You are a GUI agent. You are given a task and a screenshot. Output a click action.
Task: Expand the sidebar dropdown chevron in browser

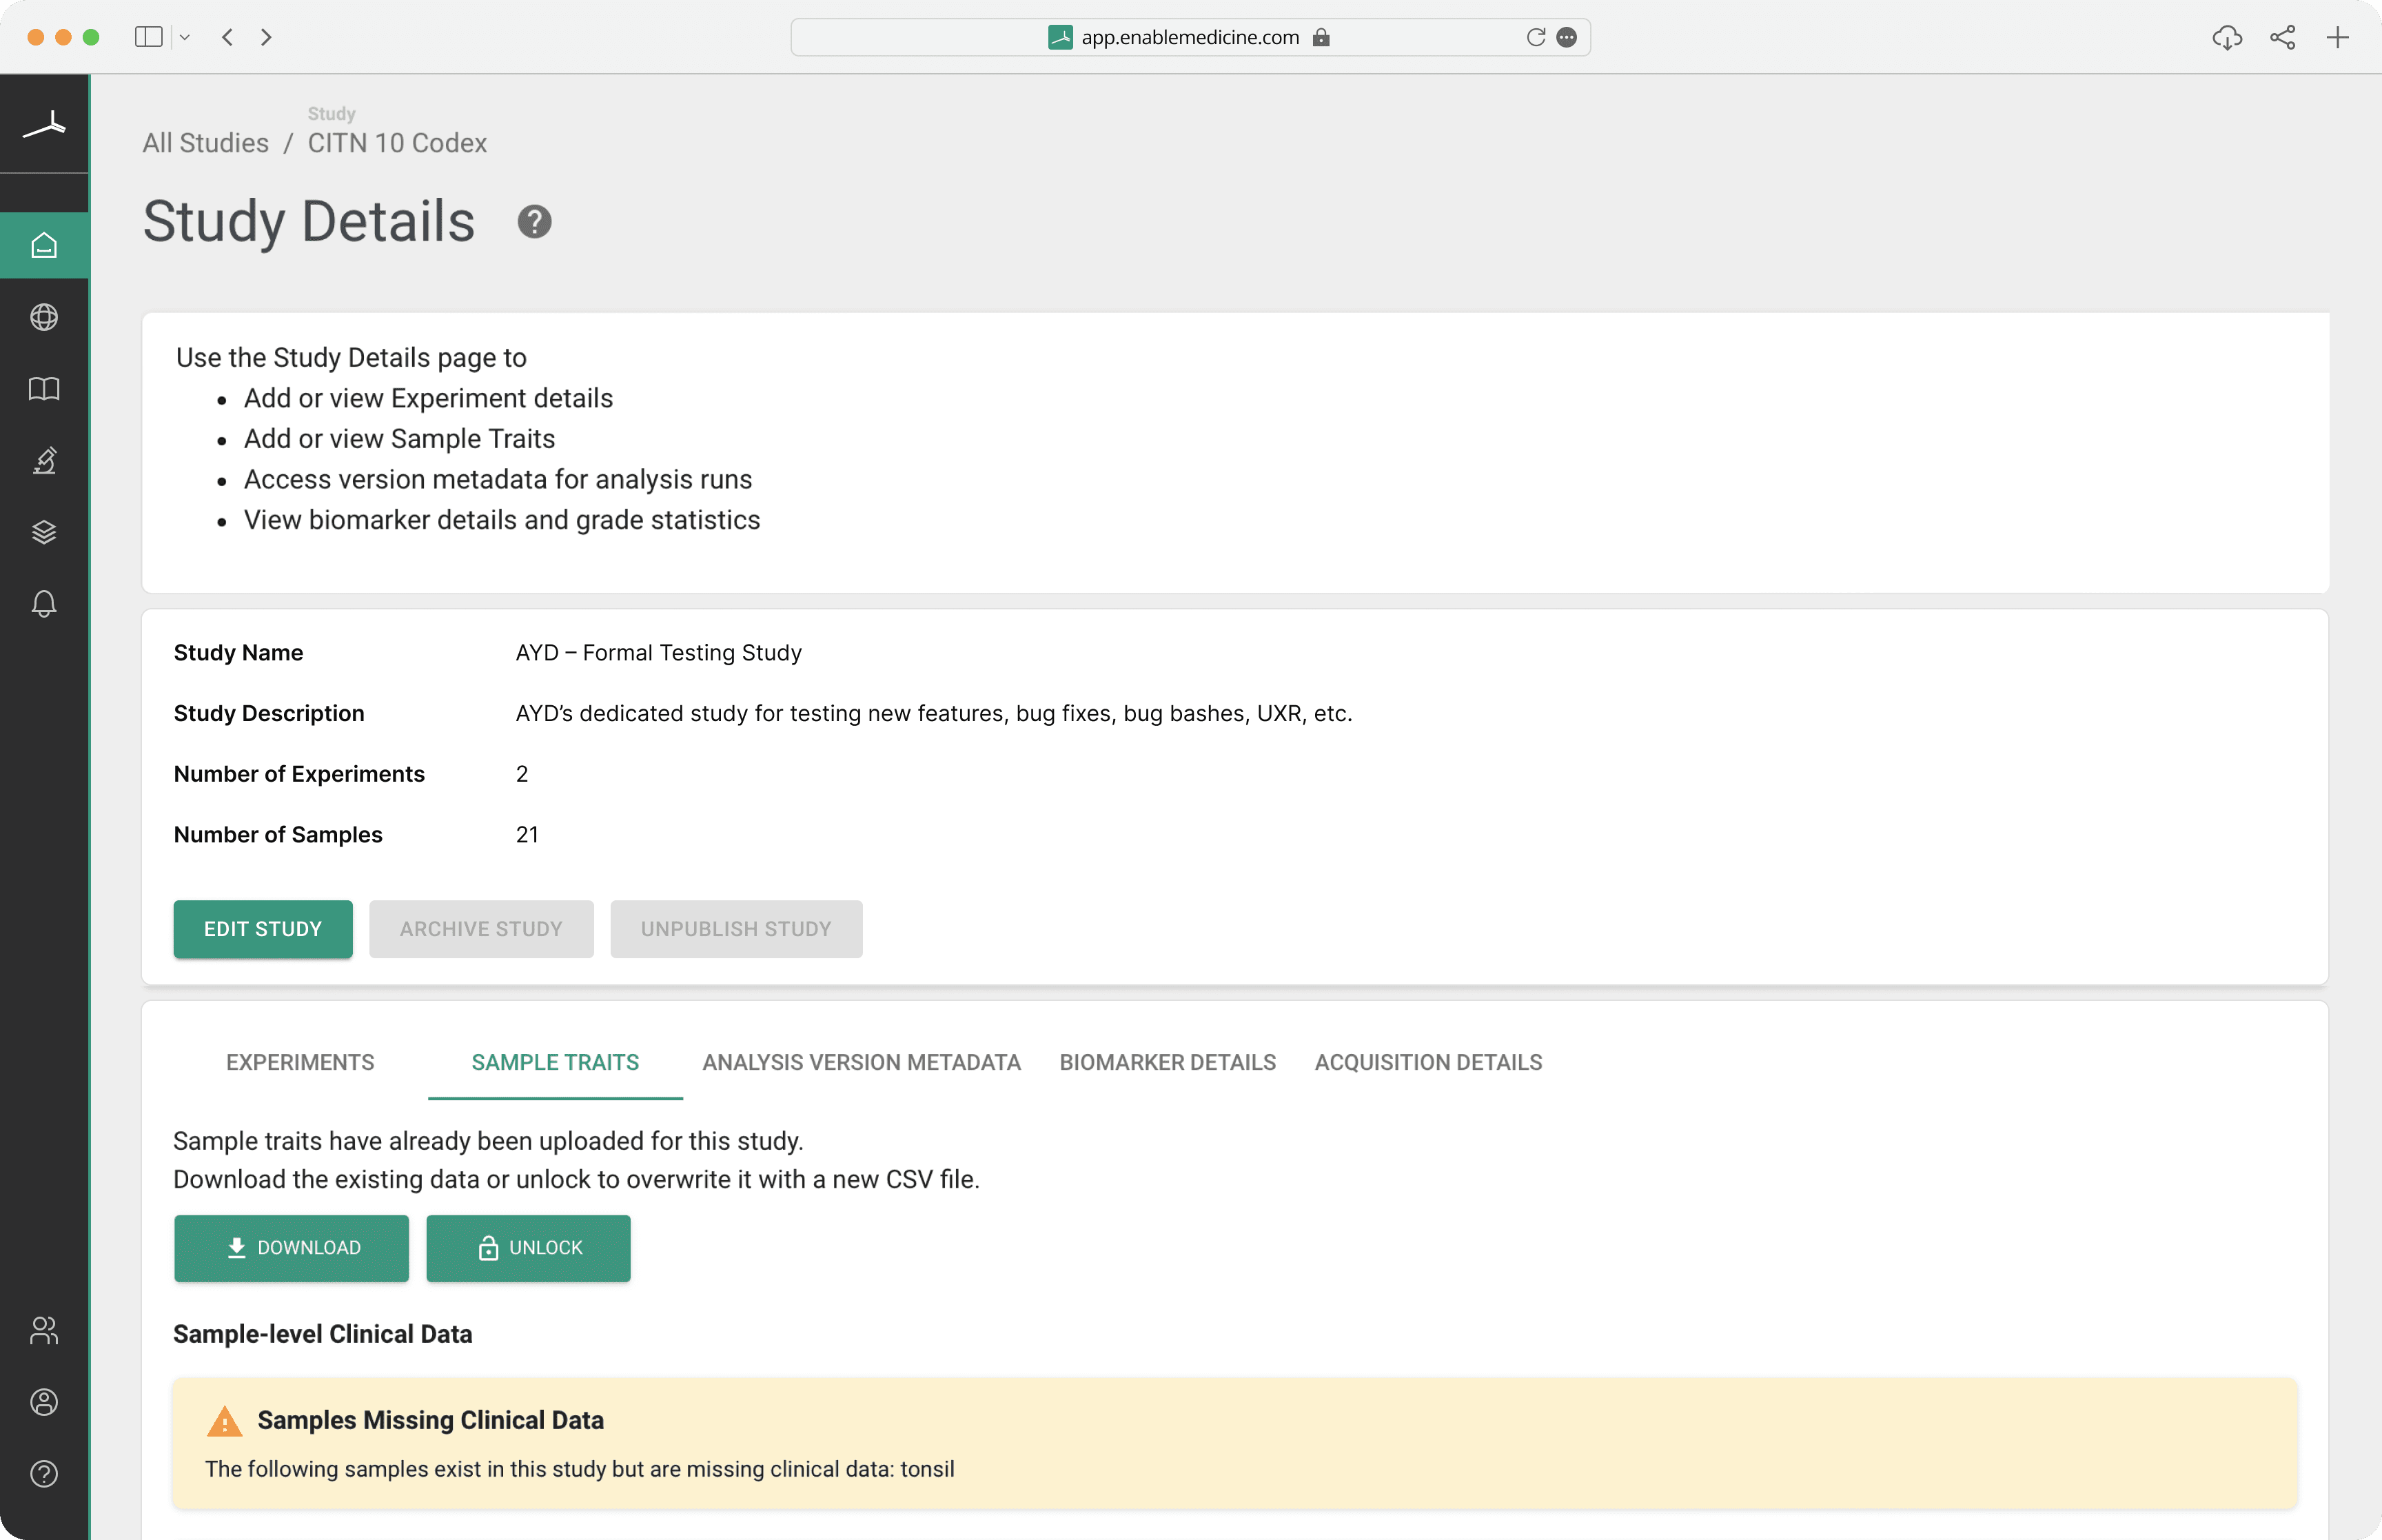(185, 37)
